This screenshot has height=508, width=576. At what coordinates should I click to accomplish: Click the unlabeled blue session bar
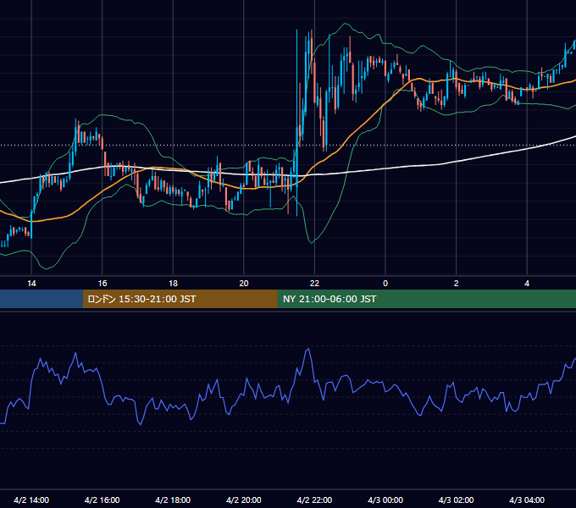point(42,299)
